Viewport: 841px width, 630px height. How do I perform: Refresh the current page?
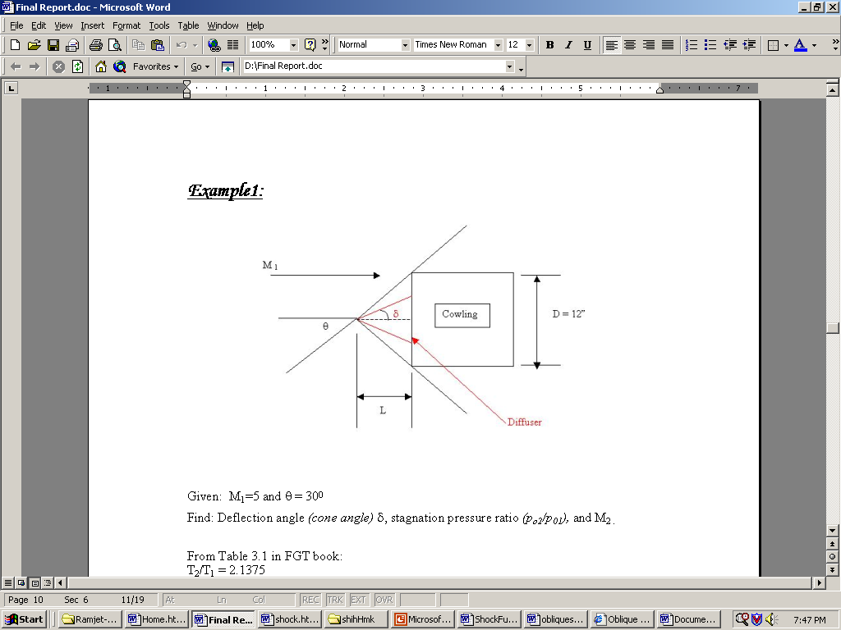78,67
